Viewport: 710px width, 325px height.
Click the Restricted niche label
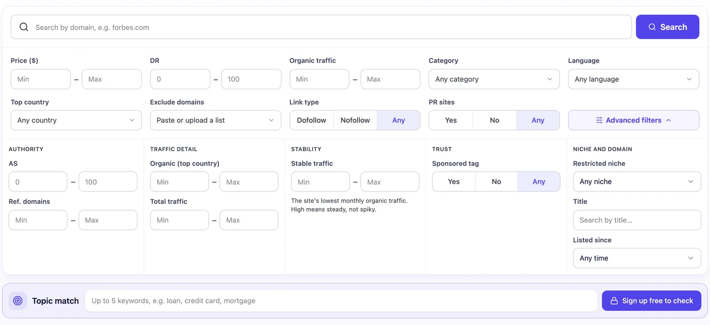point(599,163)
